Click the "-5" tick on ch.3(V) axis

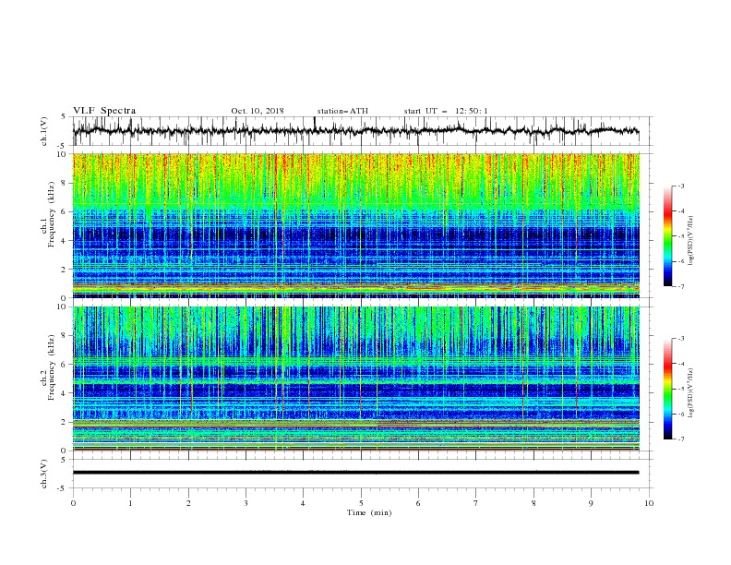tap(63, 488)
